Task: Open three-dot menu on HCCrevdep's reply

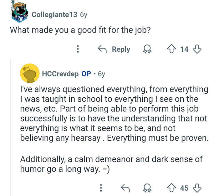Action: pyautogui.click(x=101, y=188)
